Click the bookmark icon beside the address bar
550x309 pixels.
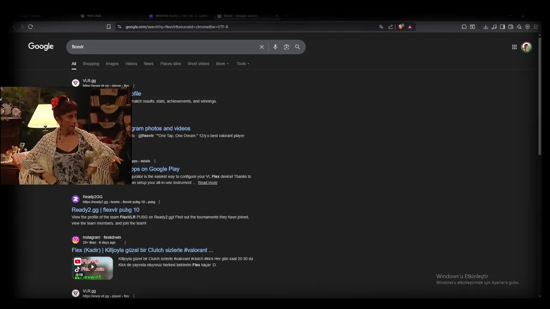[x=109, y=27]
